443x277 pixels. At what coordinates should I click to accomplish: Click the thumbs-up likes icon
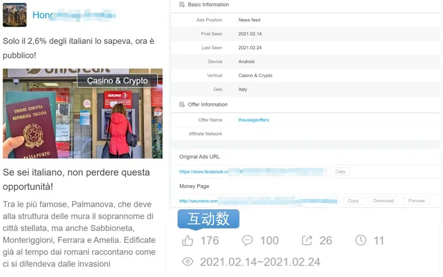tap(187, 241)
